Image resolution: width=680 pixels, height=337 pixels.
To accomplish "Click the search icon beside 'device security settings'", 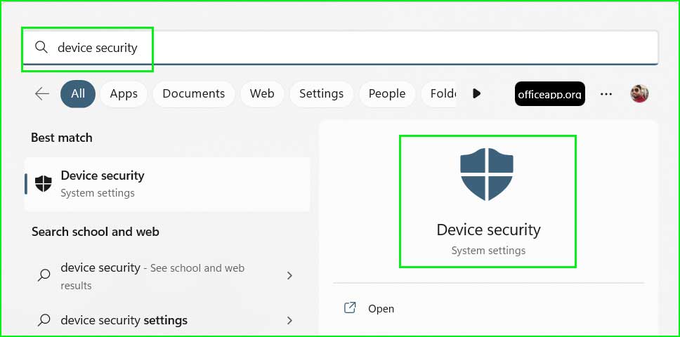I will pos(44,321).
